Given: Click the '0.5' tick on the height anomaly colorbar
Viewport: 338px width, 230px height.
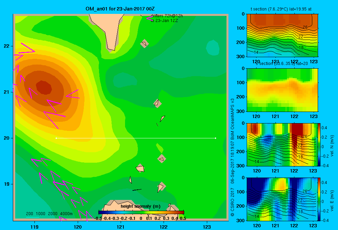Looking at the screenshot, I should pos(183,218).
